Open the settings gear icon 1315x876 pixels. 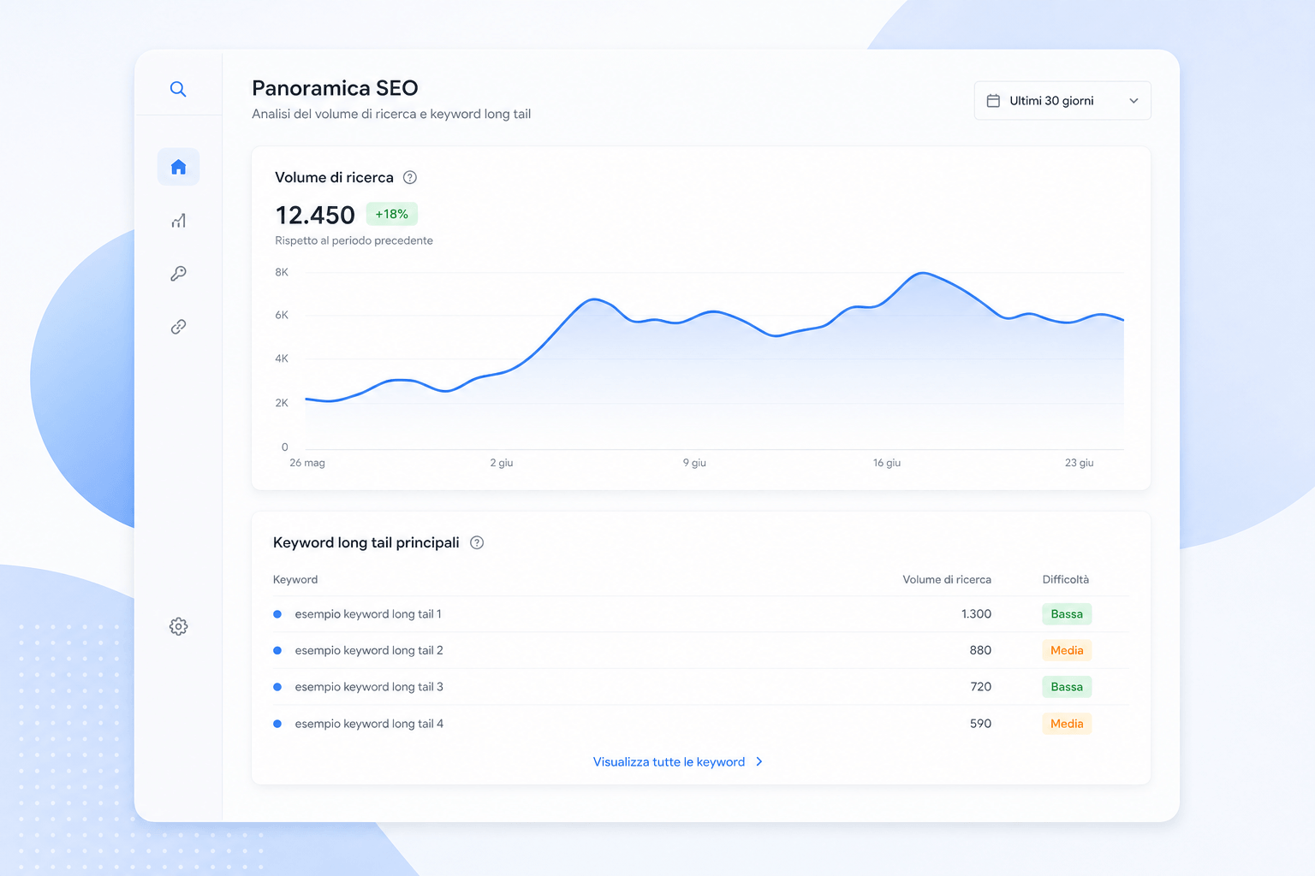pyautogui.click(x=178, y=626)
